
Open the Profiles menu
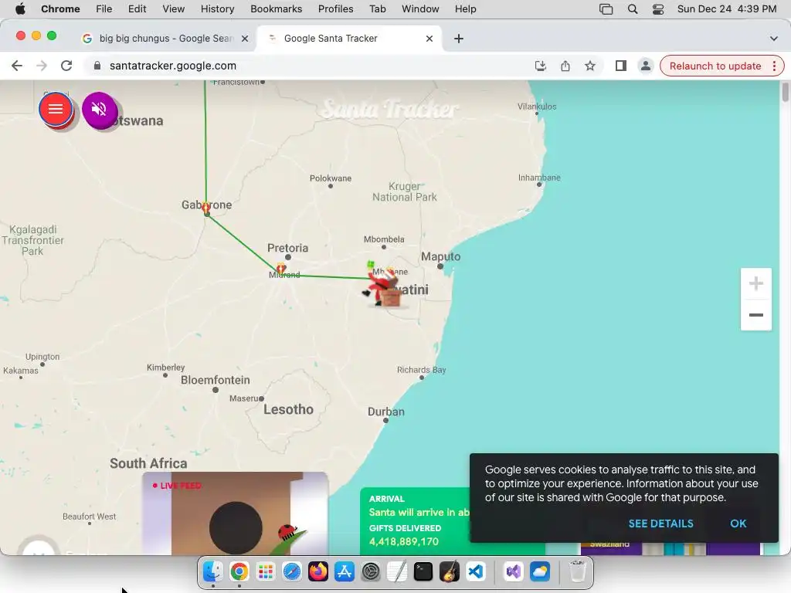click(335, 9)
